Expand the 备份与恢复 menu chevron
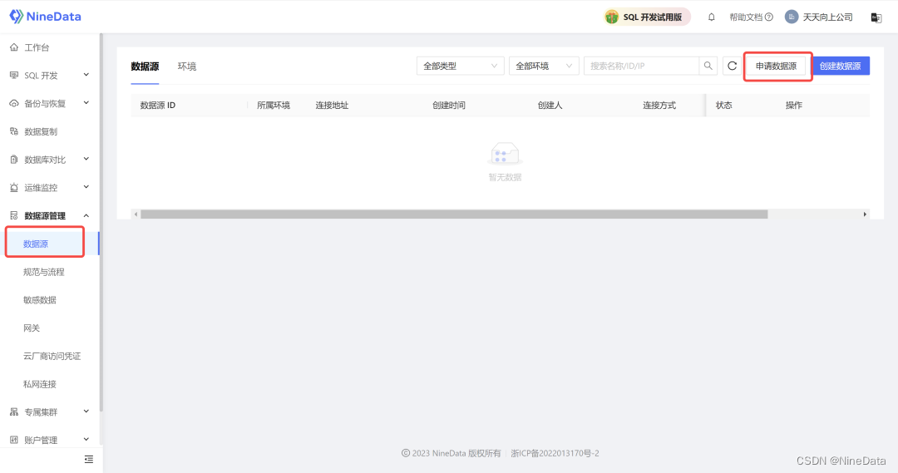Image resolution: width=898 pixels, height=473 pixels. click(86, 102)
